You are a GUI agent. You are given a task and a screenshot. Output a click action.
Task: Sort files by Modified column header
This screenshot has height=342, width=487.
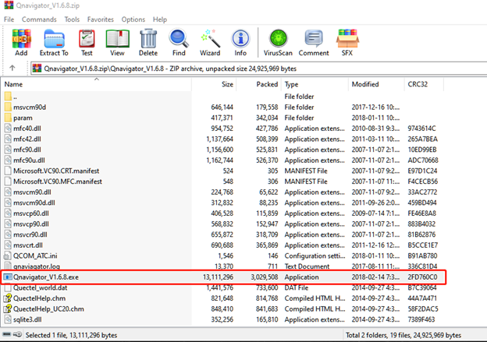[x=365, y=84]
